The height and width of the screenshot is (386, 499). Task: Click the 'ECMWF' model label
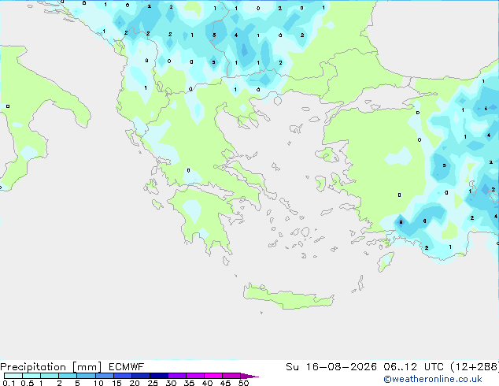tap(127, 367)
